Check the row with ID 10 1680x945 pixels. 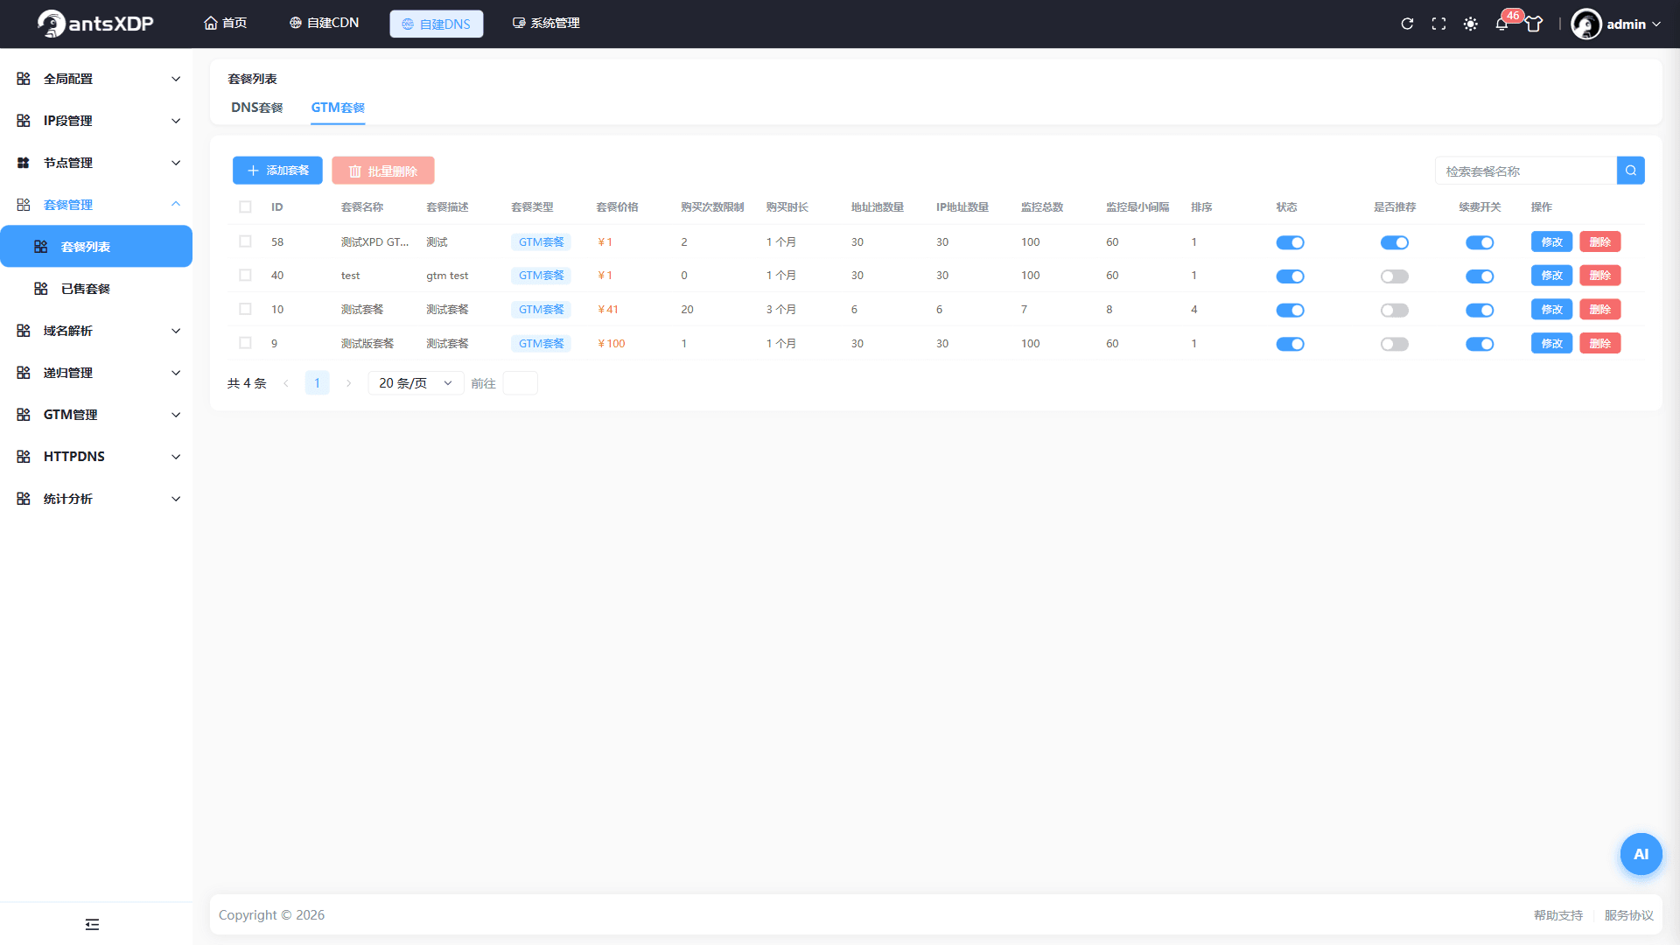pyautogui.click(x=245, y=309)
